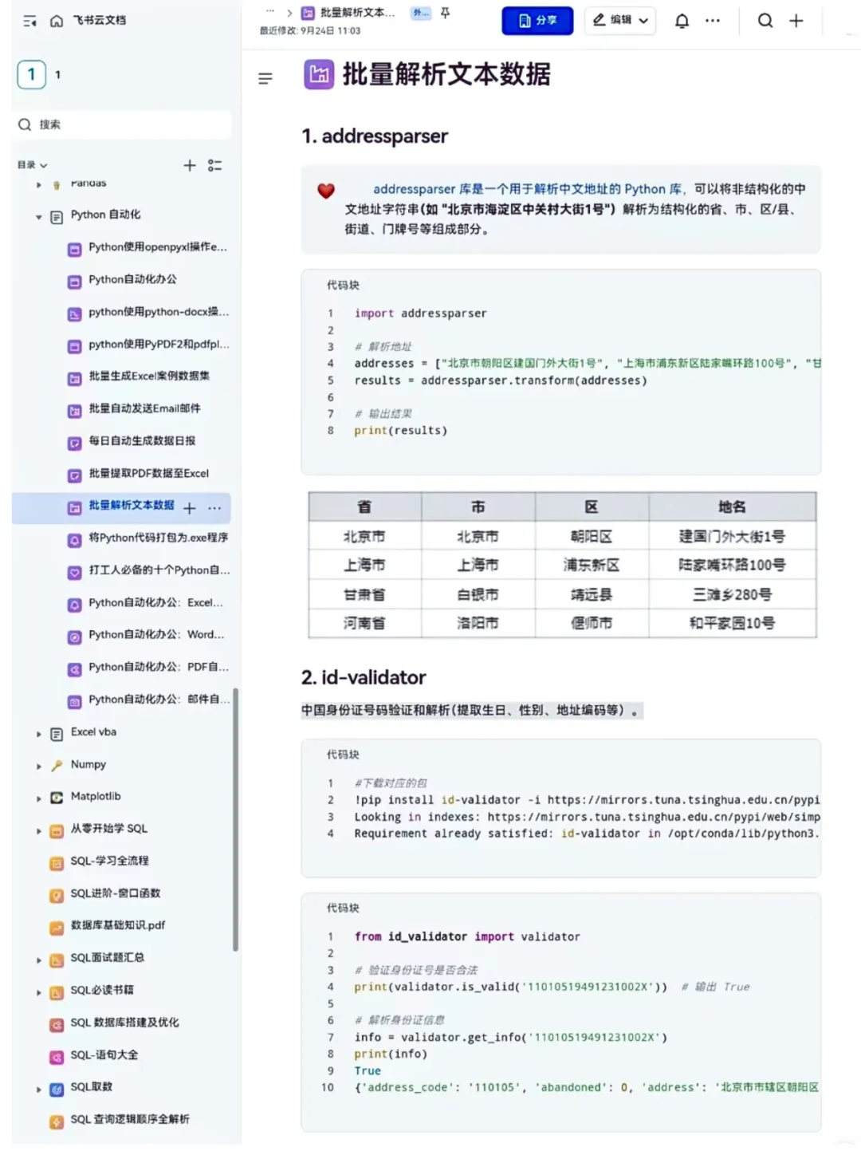
Task: Click the Matplotlib icon in the tree
Action: point(57,798)
